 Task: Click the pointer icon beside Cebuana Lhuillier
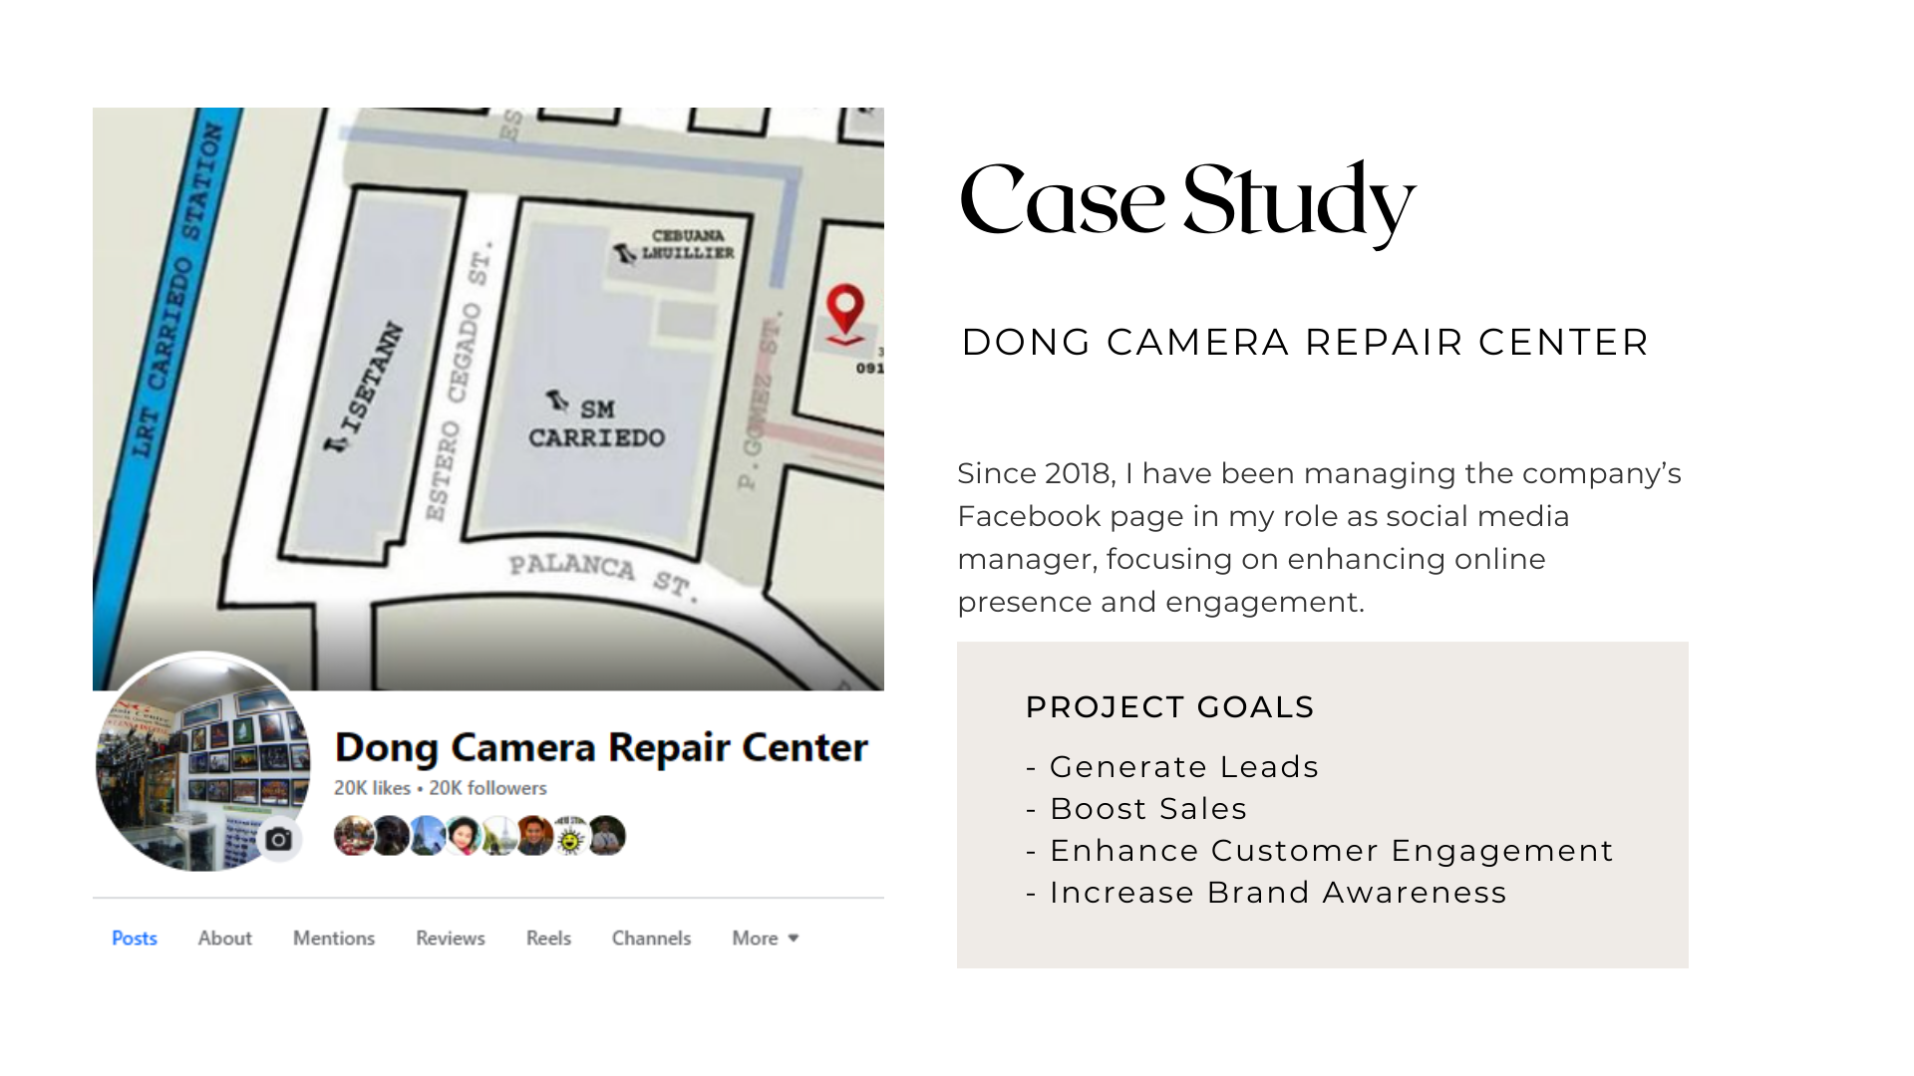pos(625,253)
